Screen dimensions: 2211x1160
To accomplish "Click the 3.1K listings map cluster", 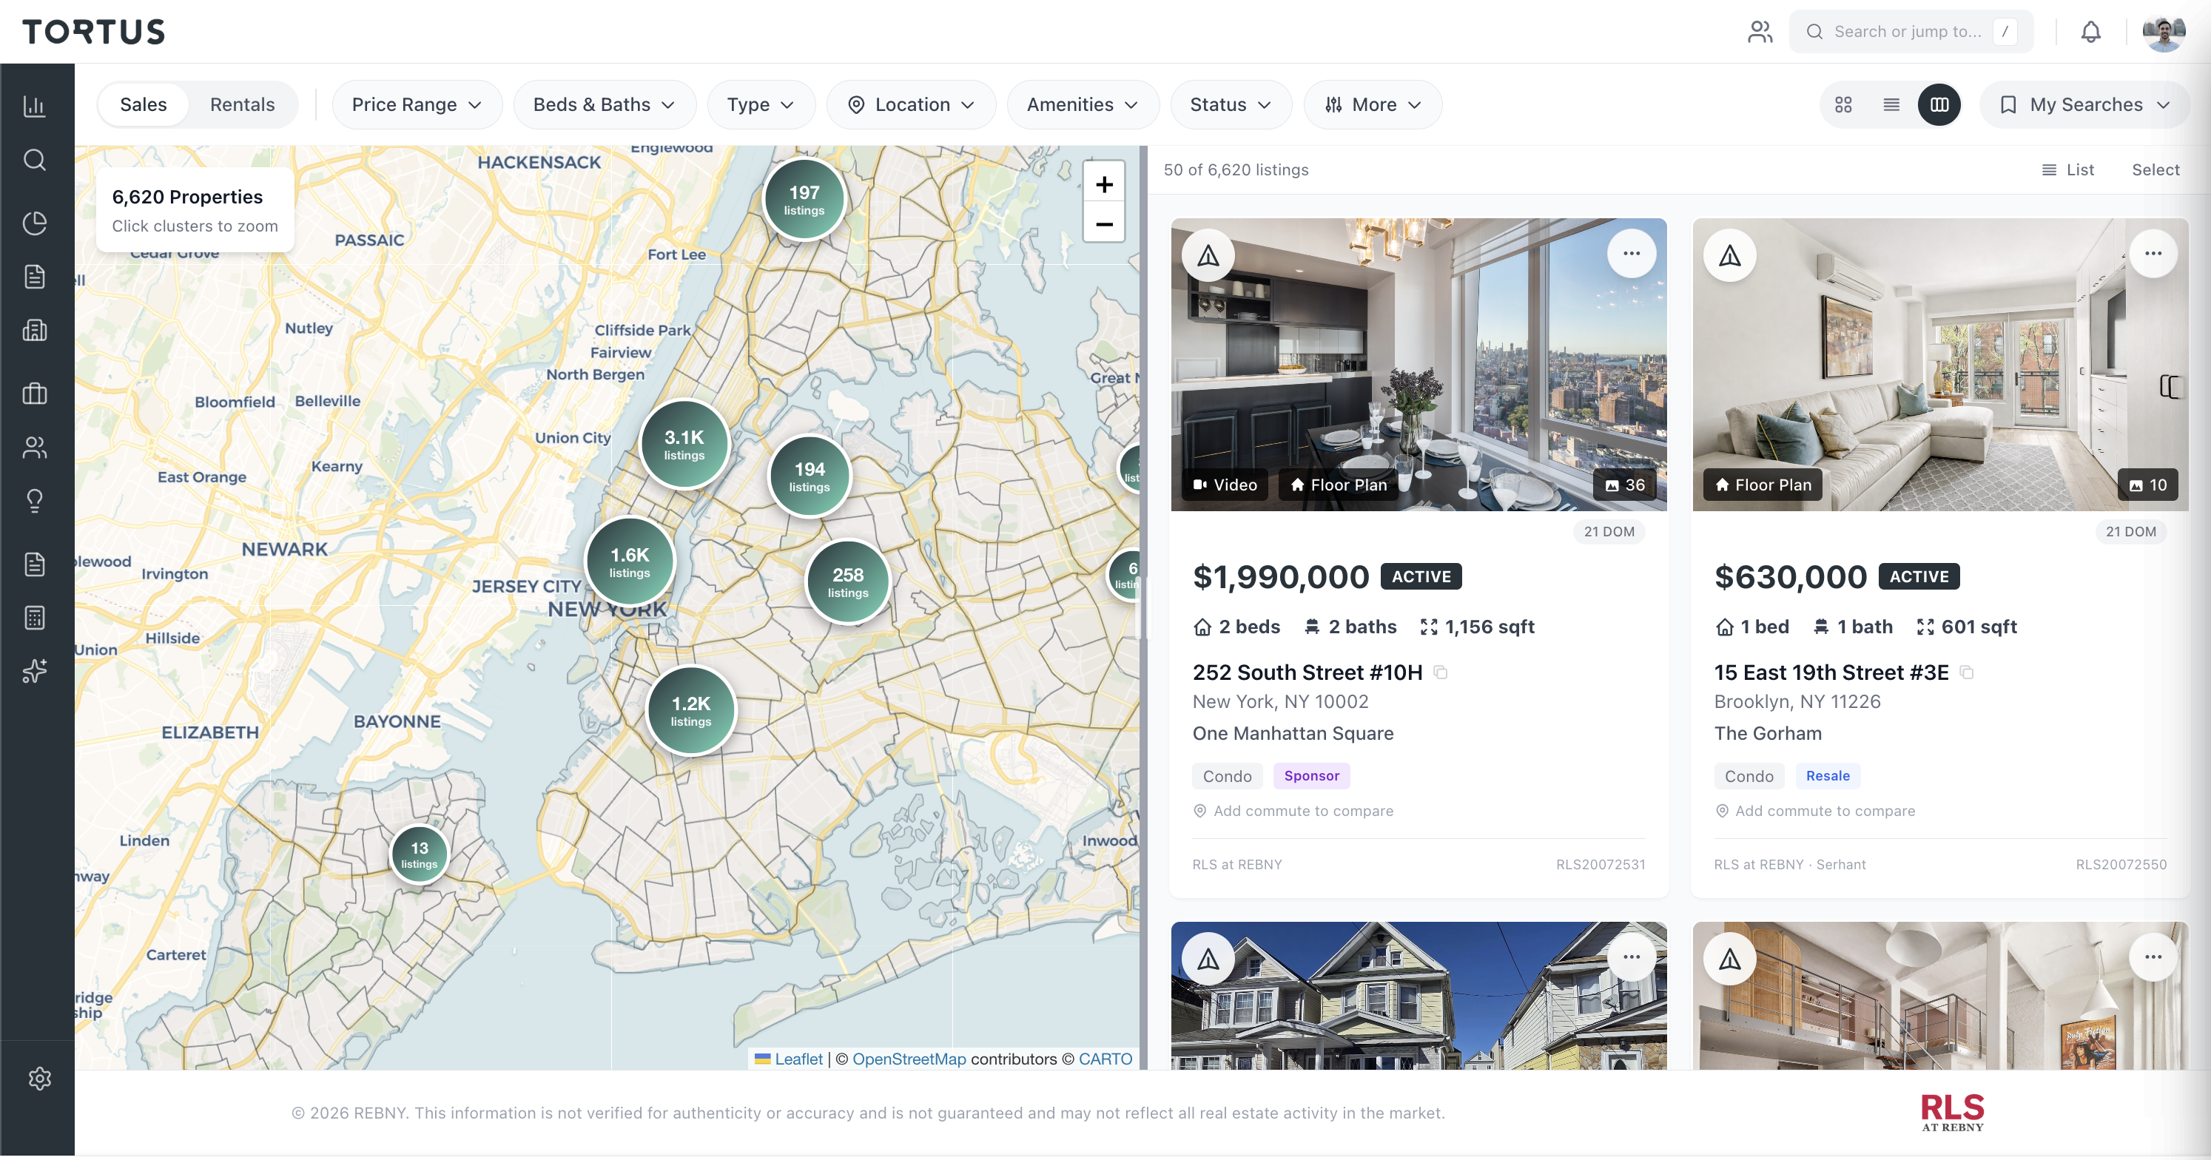I will pyautogui.click(x=684, y=445).
